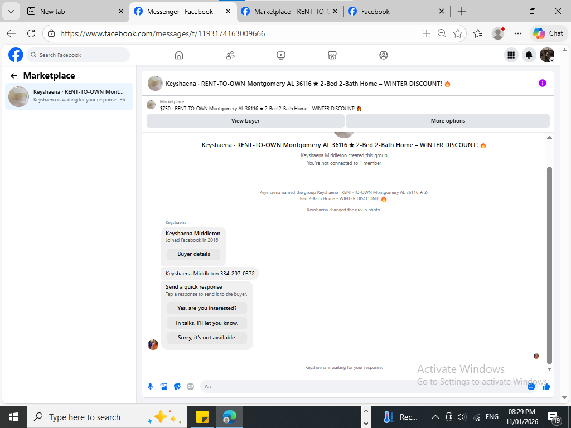This screenshot has width=571, height=428.
Task: Open browser Settings and more menu
Action: coord(518,33)
